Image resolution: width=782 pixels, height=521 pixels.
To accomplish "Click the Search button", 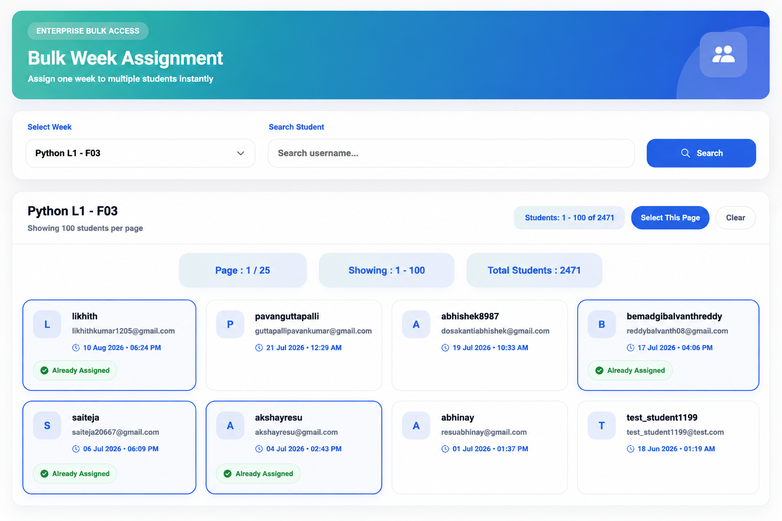I will [701, 153].
